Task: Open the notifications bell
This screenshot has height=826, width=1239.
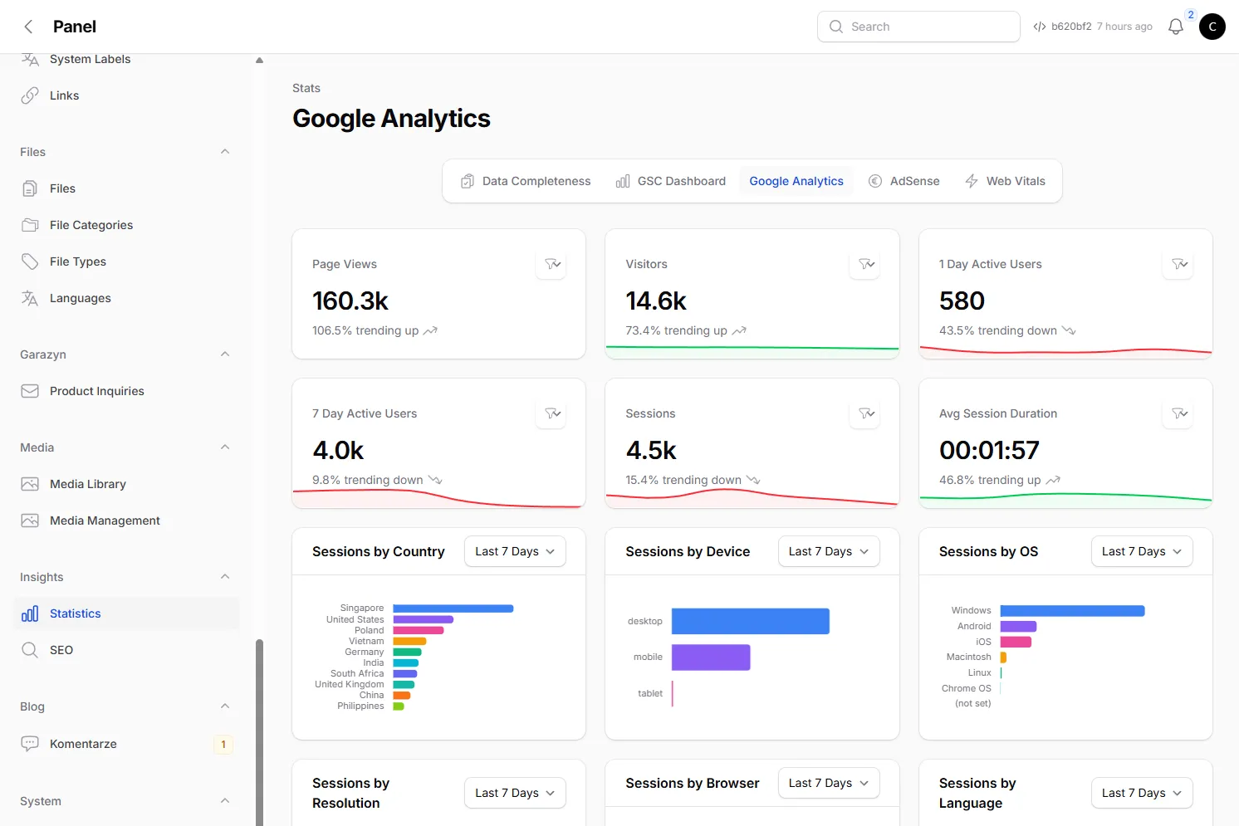Action: click(1176, 27)
